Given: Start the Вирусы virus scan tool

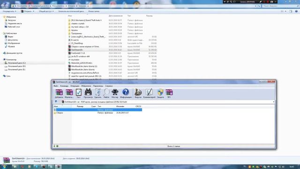Looking at the screenshot, I should [138, 93].
